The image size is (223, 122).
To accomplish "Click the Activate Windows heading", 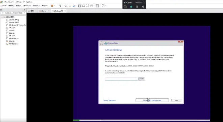I will pos(113,50).
